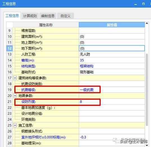Switch to the 计算规则 tab
Image resolution: width=151 pixels, height=147 pixels.
click(x=30, y=16)
